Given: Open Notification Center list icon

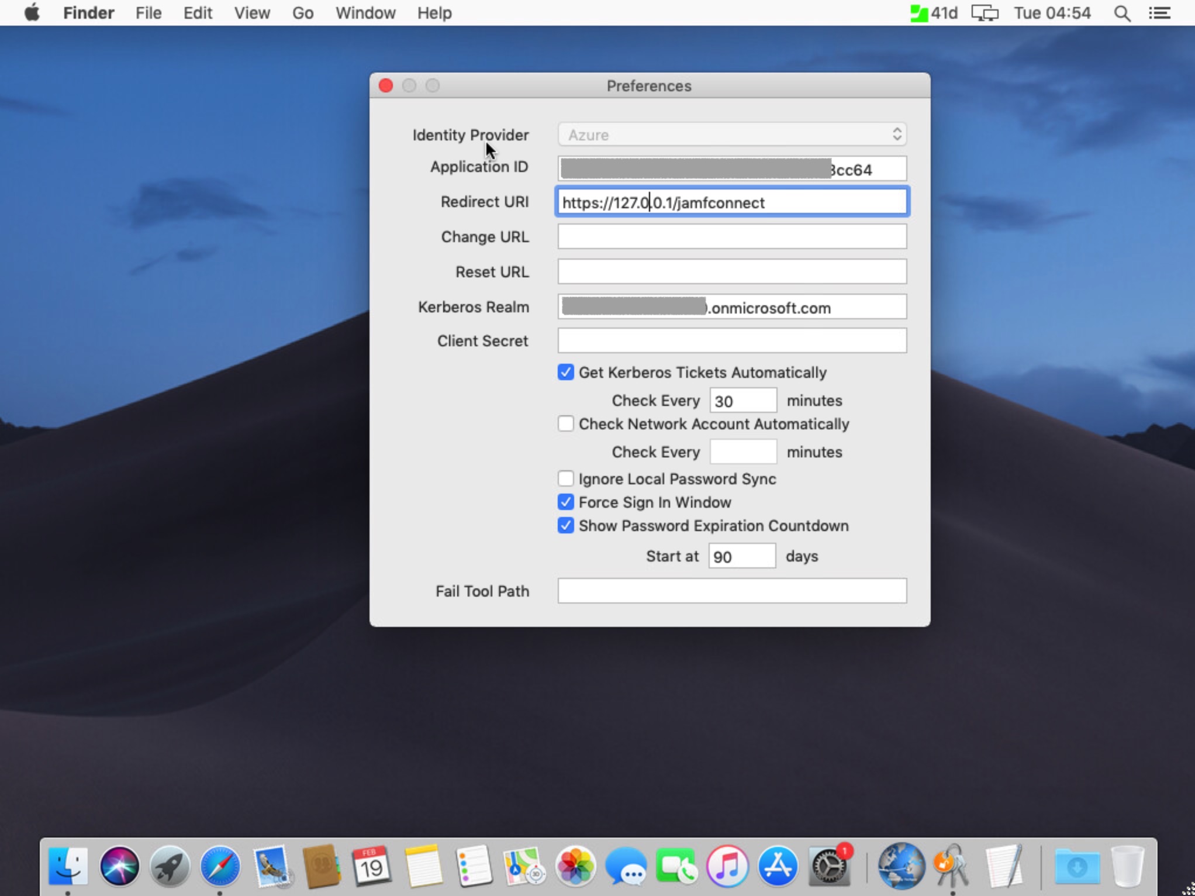Looking at the screenshot, I should pos(1159,13).
